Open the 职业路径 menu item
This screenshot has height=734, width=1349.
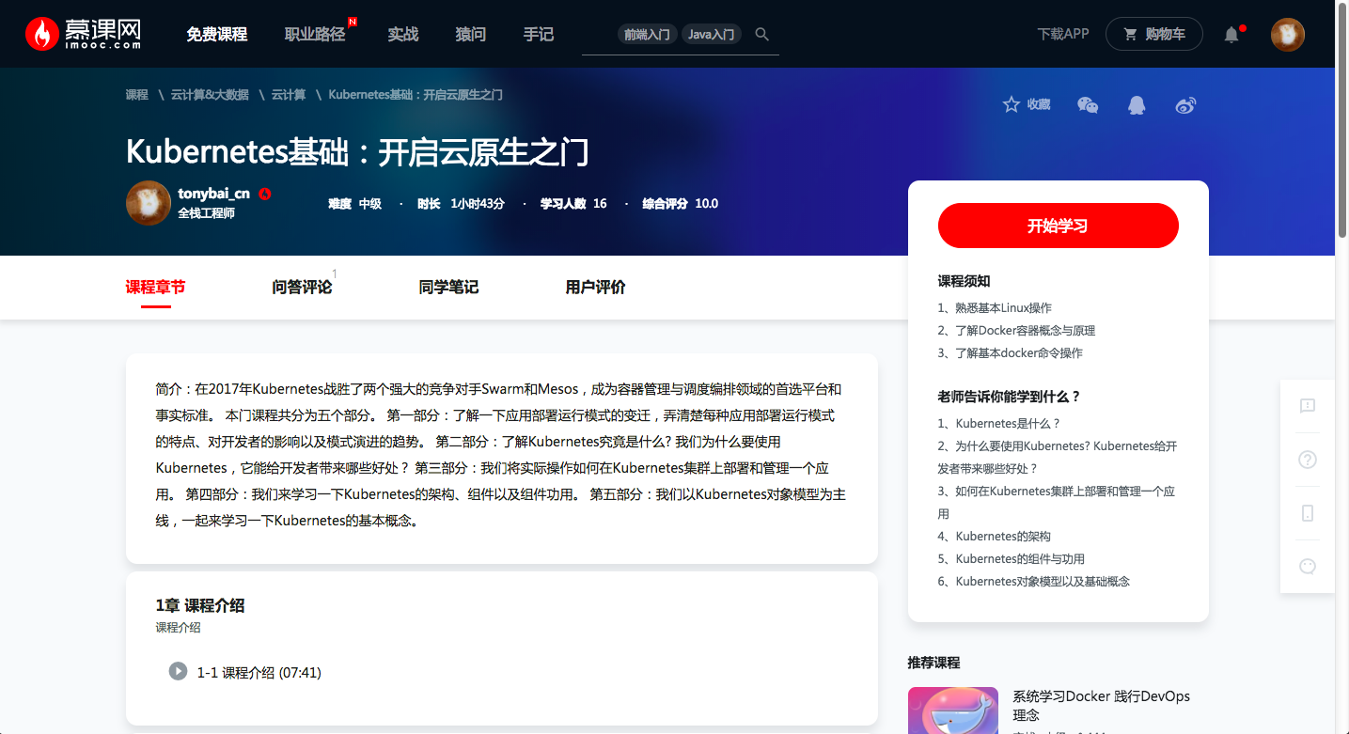tap(315, 34)
